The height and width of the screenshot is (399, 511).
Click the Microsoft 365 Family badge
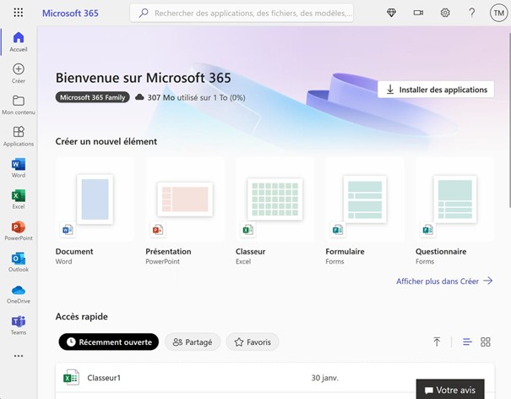pos(93,97)
